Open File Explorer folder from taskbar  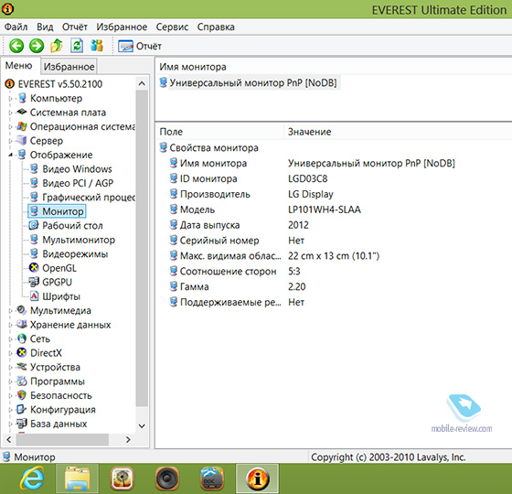(78, 478)
